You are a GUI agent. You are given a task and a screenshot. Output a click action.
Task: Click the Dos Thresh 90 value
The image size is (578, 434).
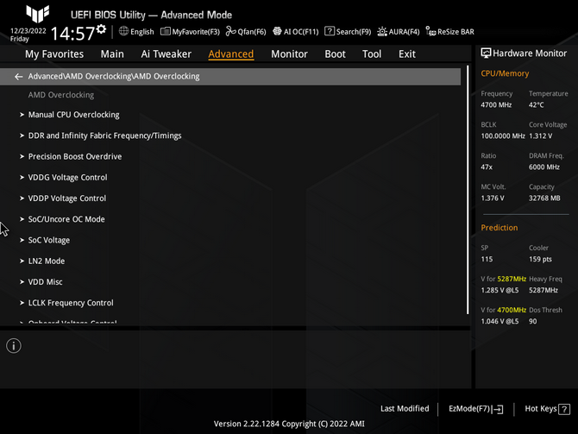tap(532, 321)
